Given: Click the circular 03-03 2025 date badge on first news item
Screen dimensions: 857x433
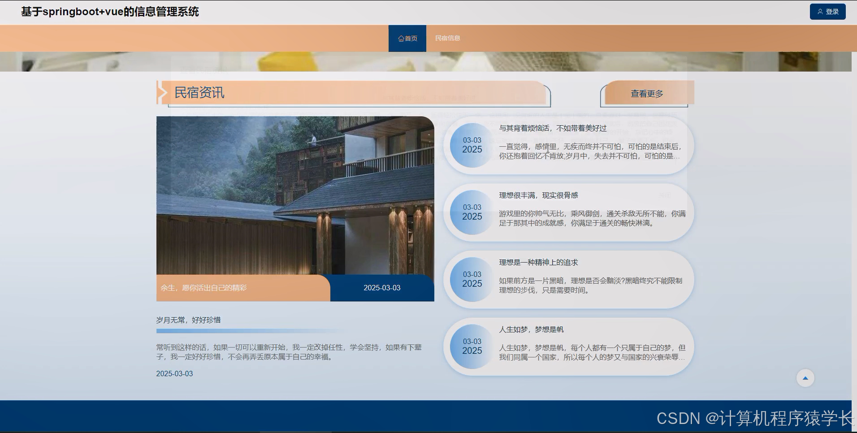Looking at the screenshot, I should coord(472,145).
